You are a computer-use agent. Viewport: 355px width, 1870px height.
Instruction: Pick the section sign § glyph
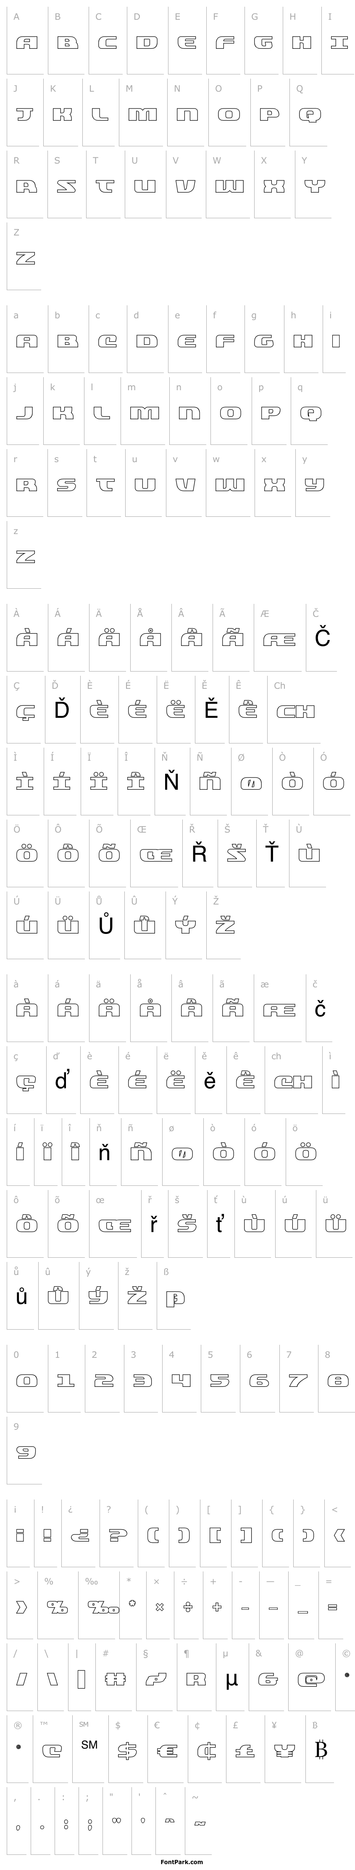(156, 1679)
